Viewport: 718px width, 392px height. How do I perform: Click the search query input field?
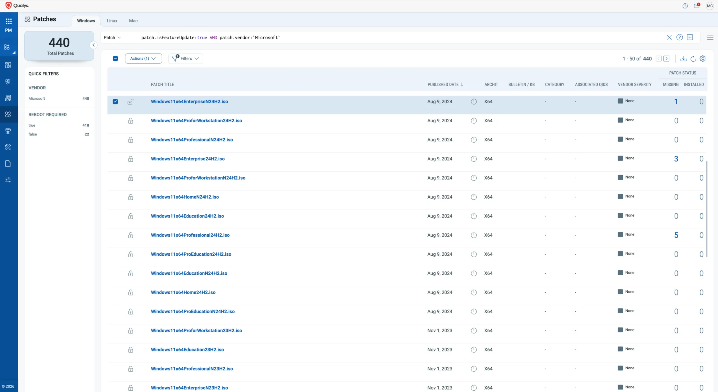coord(401,38)
